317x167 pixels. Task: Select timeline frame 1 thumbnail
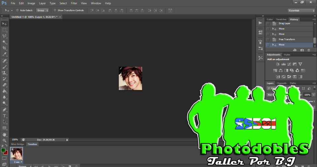click(17, 154)
